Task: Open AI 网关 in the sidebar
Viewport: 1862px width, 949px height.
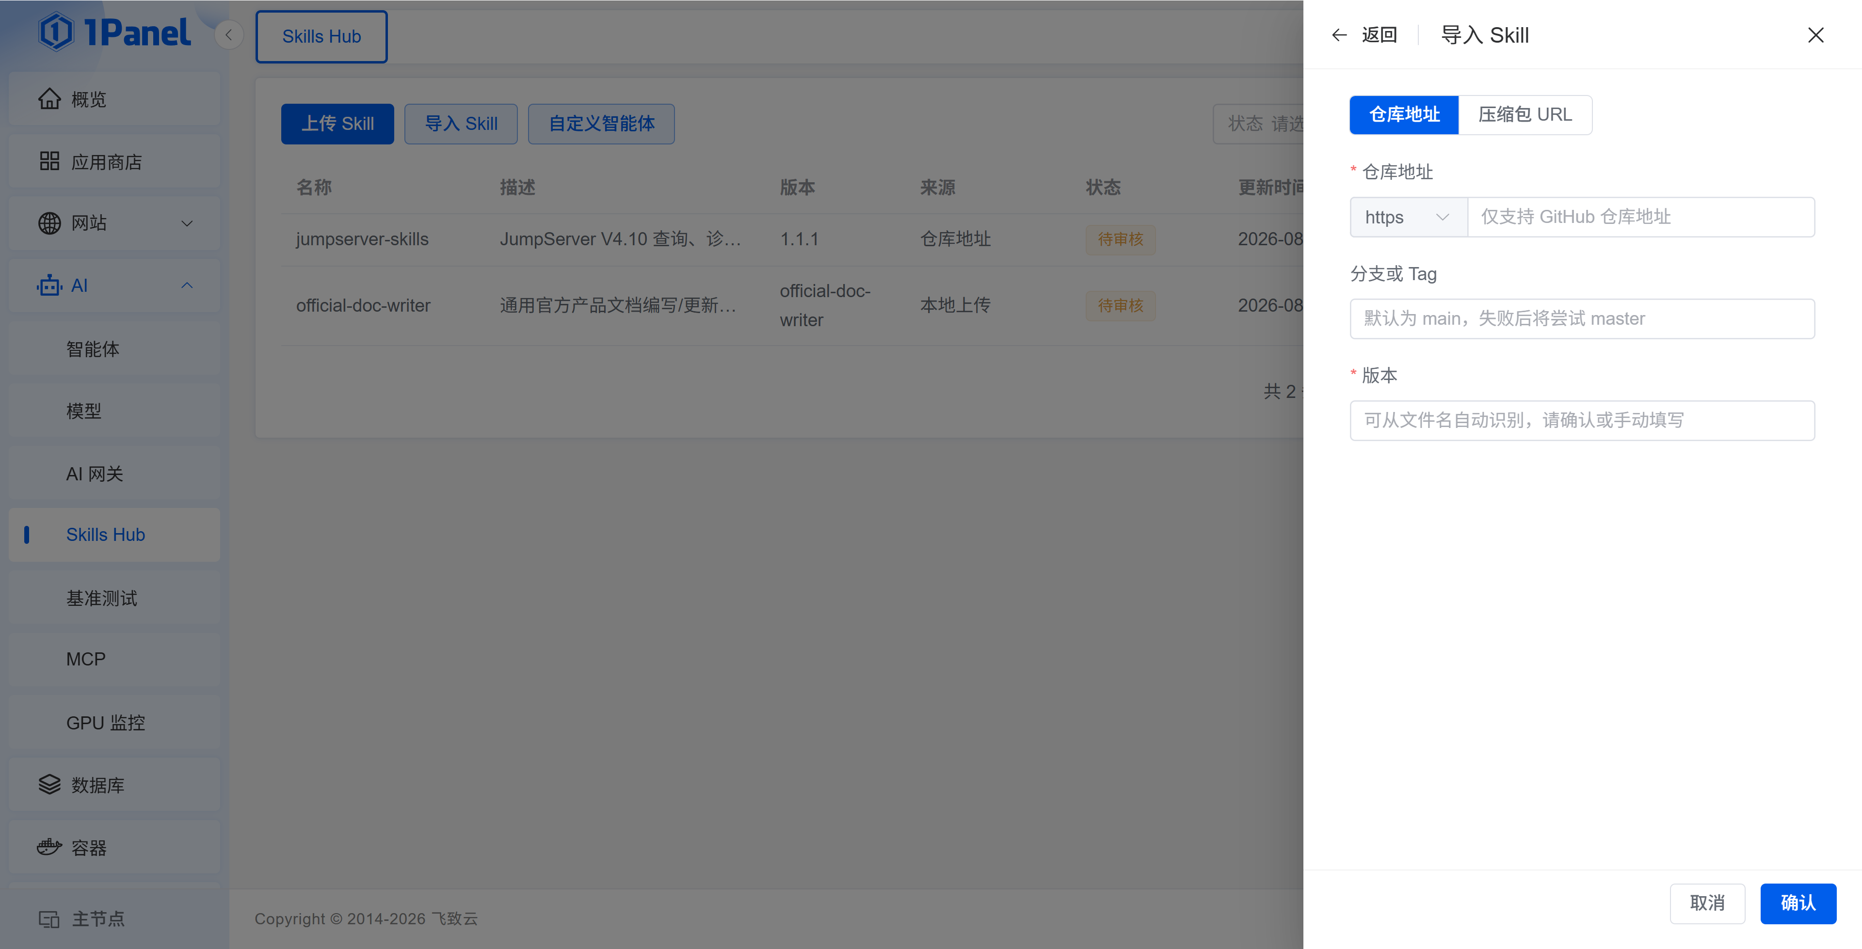Action: pyautogui.click(x=114, y=474)
